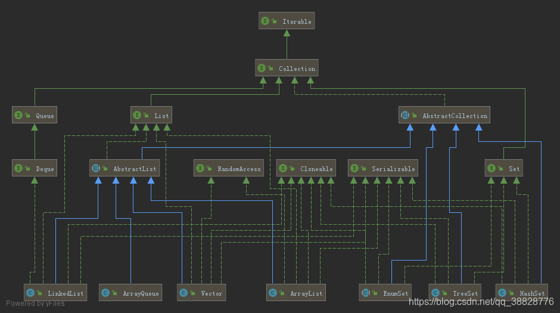
Task: Click the public lock icon on EnumSet
Action: [x=375, y=293]
